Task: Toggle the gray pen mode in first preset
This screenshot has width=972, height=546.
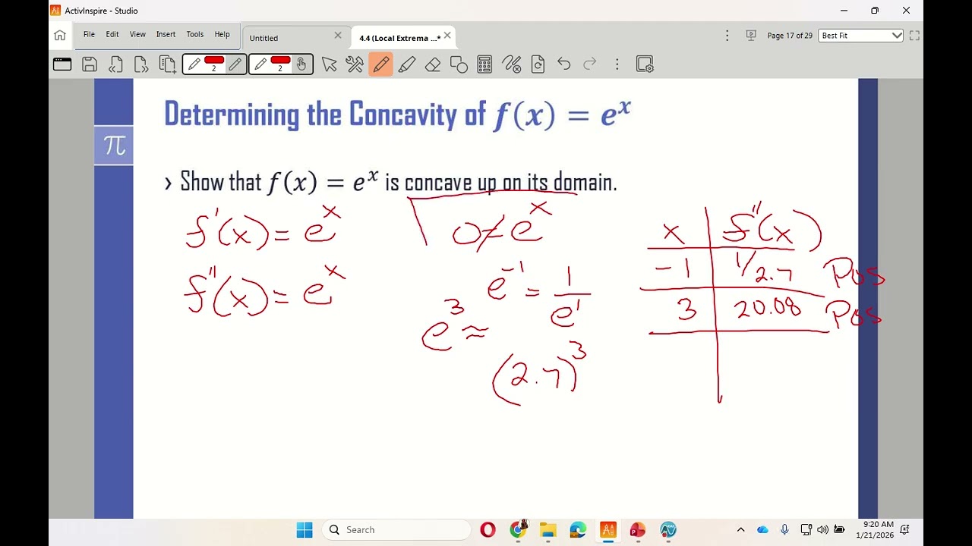Action: [235, 64]
